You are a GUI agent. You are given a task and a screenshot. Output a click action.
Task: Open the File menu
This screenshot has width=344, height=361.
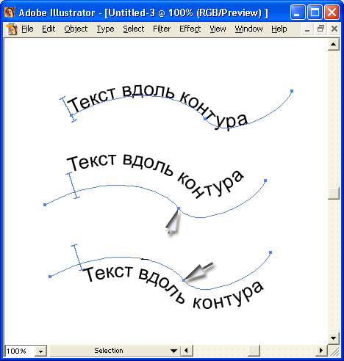click(27, 29)
